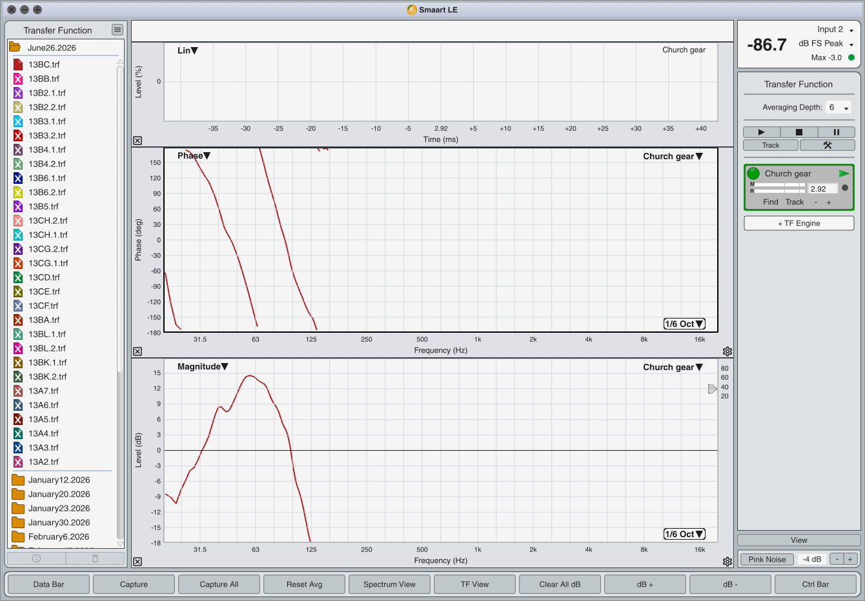Click the 13B6.2.trf yellow trace icon

tap(18, 192)
